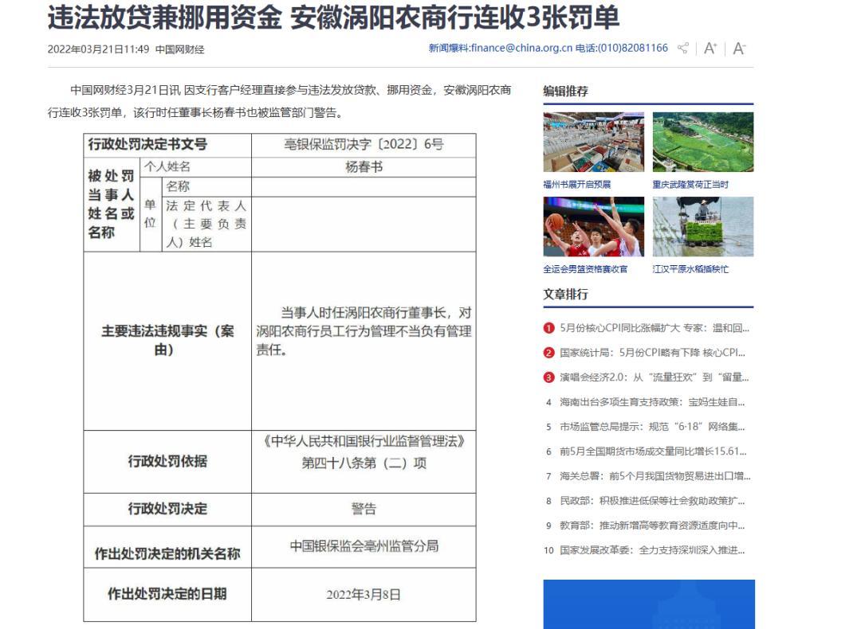
Task: Click the publish time 2022年03月21日11:49
Action: click(98, 49)
